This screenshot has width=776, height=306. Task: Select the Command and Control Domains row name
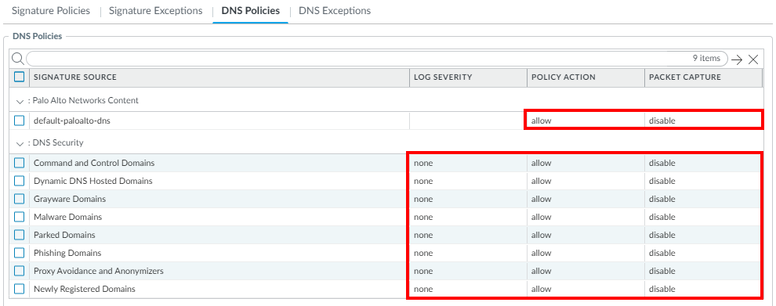point(94,163)
